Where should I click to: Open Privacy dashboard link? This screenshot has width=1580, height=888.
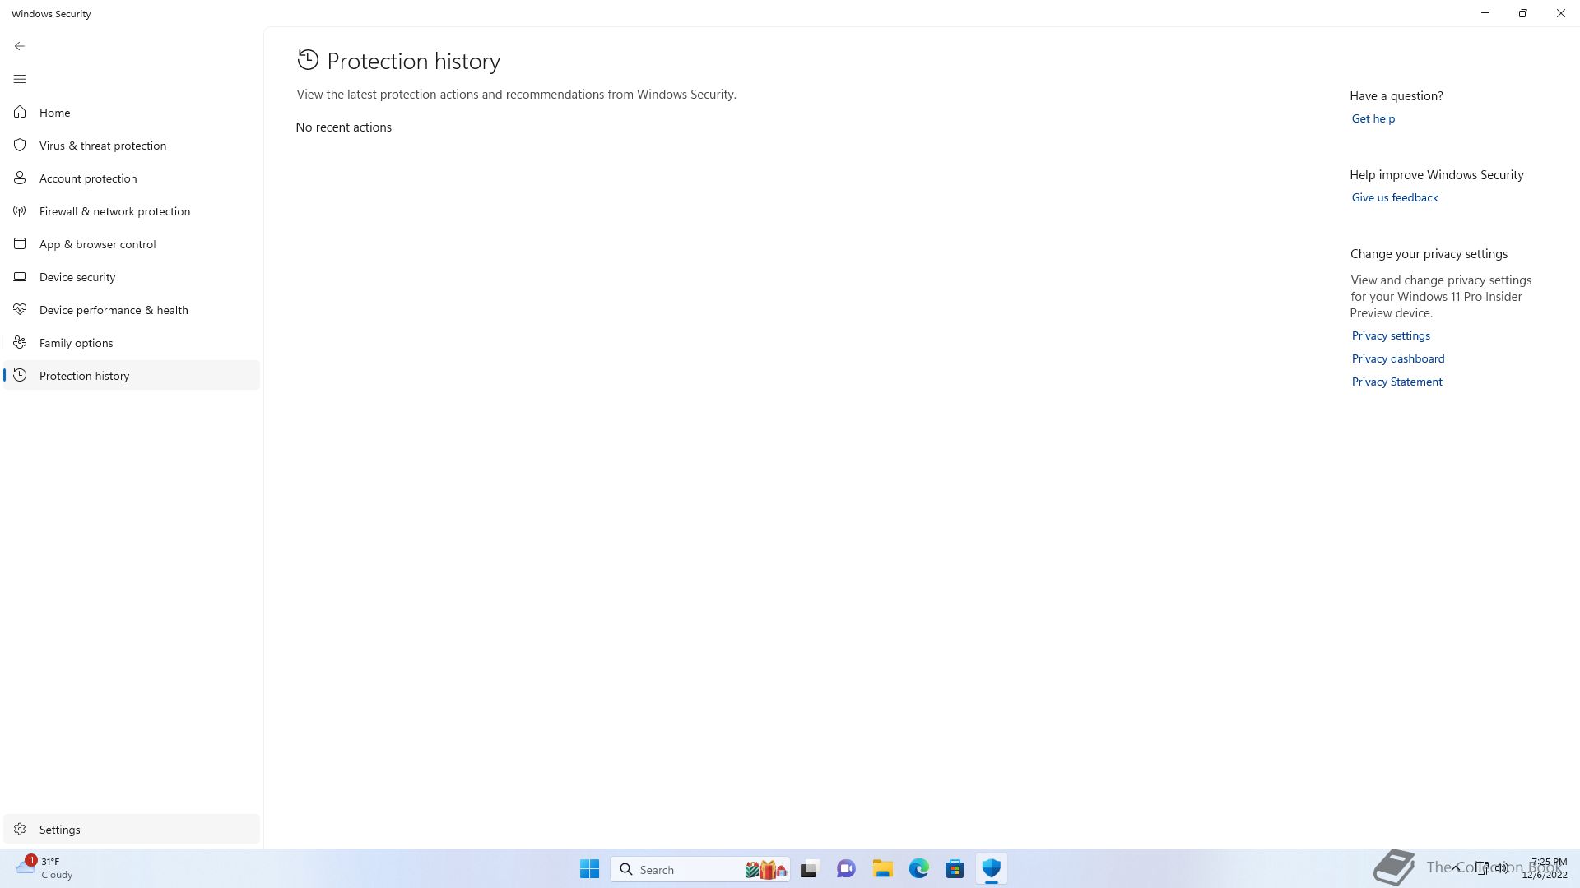click(x=1397, y=358)
